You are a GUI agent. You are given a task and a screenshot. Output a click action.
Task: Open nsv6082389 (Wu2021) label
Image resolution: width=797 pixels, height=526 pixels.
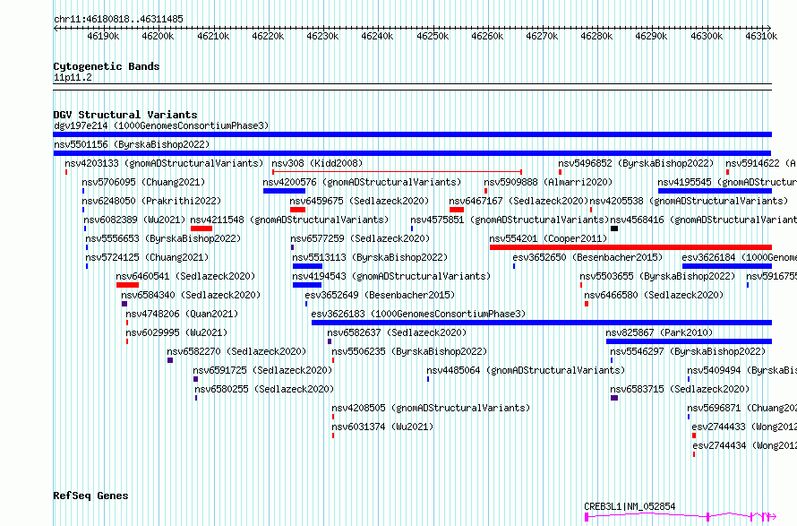pyautogui.click(x=134, y=220)
